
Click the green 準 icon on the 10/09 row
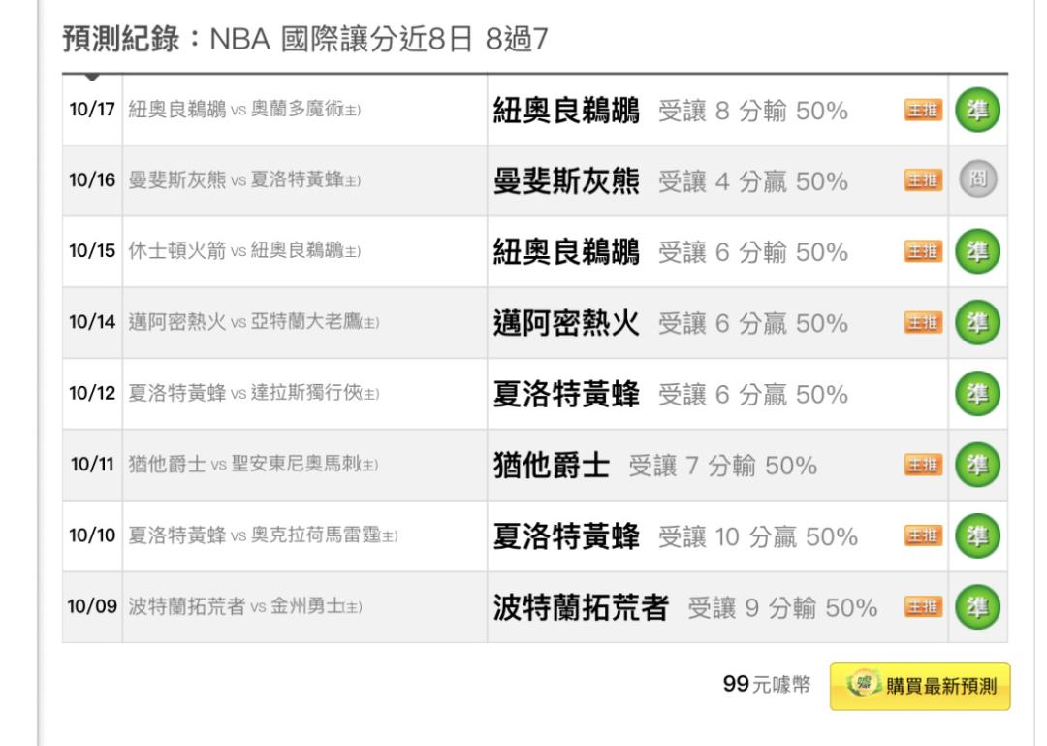978,606
